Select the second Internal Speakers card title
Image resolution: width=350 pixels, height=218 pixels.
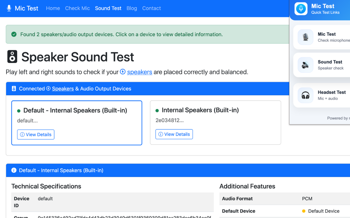[200, 110]
